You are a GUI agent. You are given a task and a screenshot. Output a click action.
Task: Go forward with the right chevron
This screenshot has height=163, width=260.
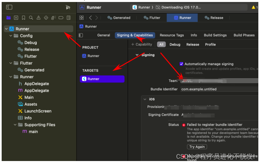tap(97, 18)
